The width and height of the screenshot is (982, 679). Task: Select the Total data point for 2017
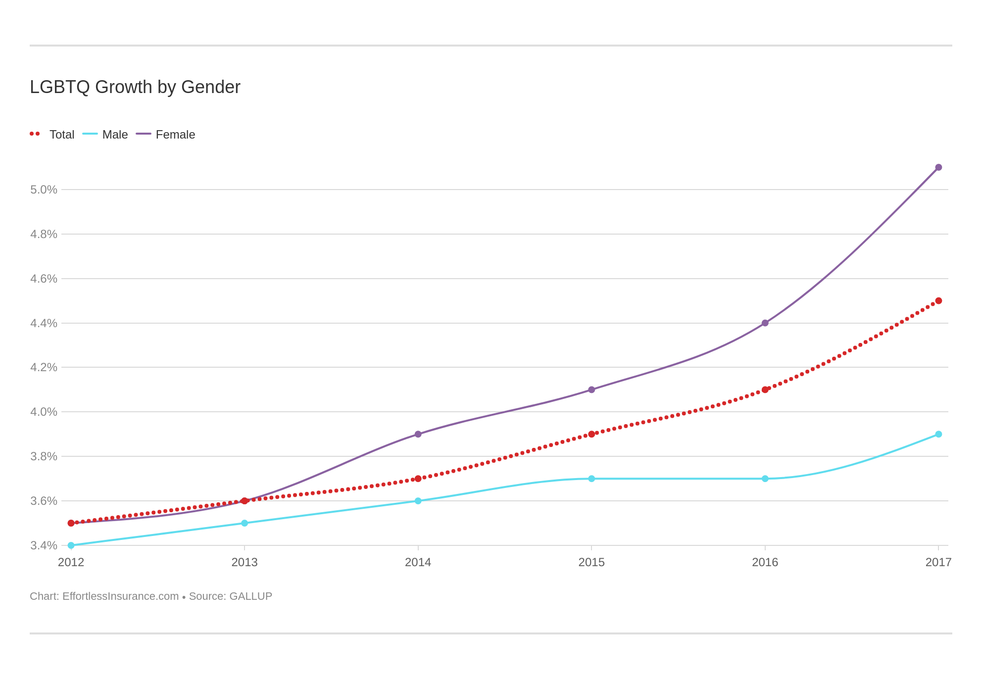point(938,301)
